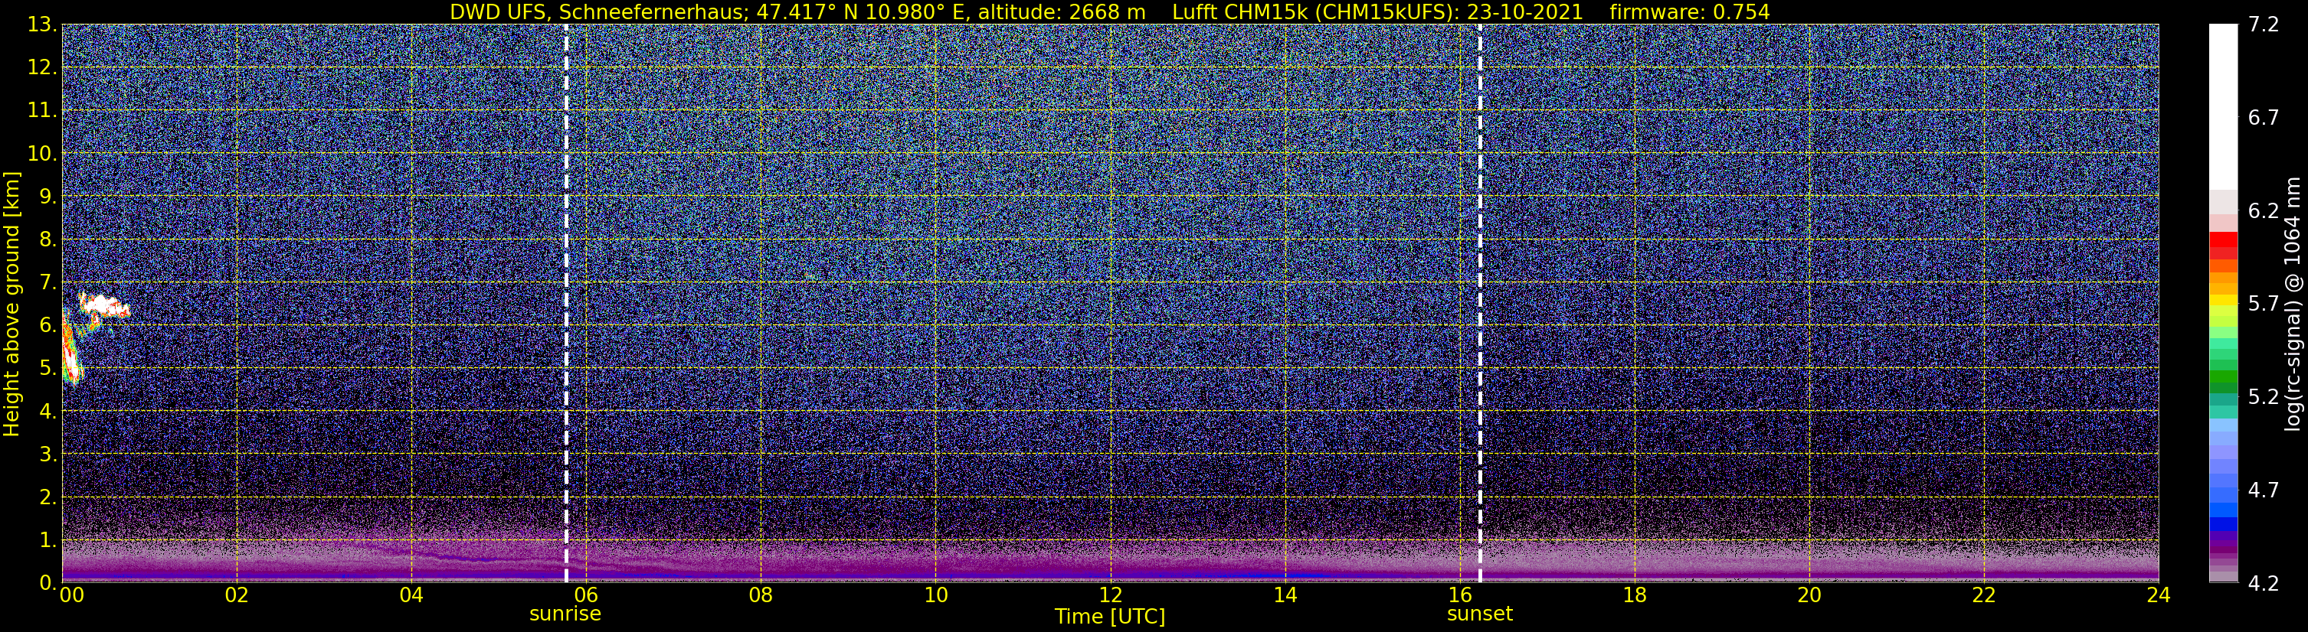Click the sunrise dashed vertical line

pos(566,302)
